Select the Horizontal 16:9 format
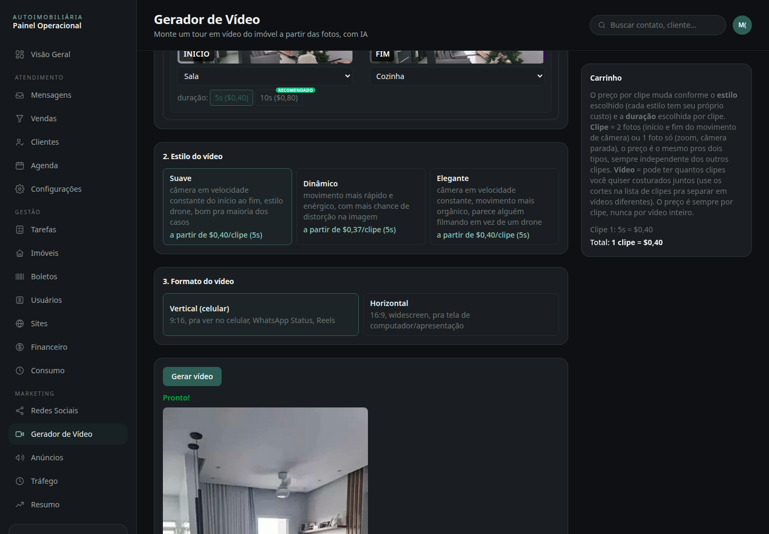769x534 pixels. pos(461,315)
